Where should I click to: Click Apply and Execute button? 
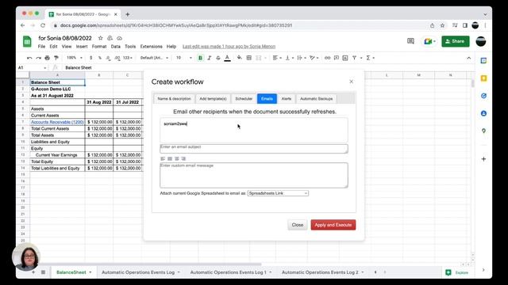point(333,225)
